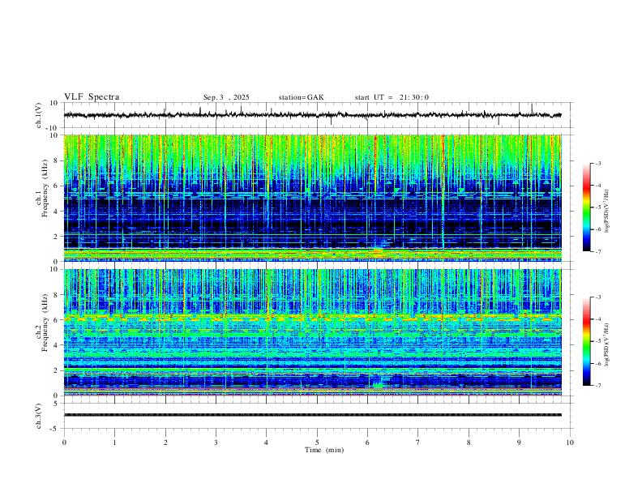
Task: Click the -7 label on ch.1 color bar
Action: 598,251
